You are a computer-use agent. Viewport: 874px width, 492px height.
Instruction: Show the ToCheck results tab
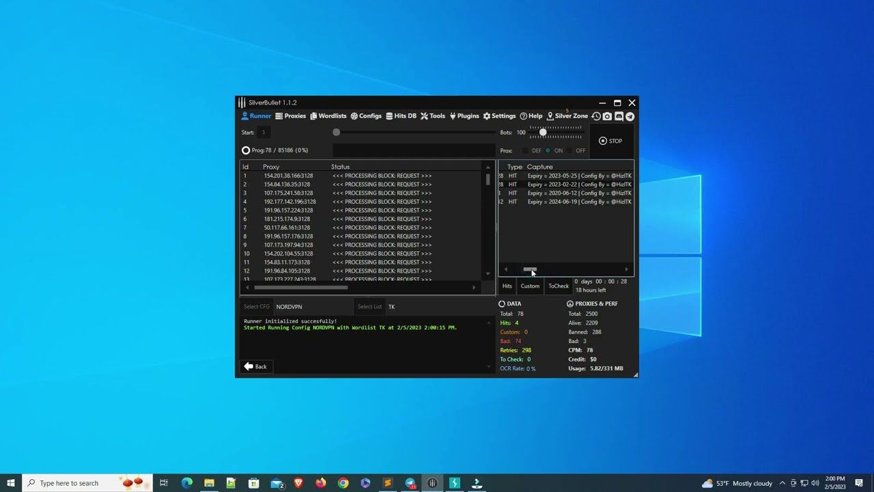[x=559, y=286]
